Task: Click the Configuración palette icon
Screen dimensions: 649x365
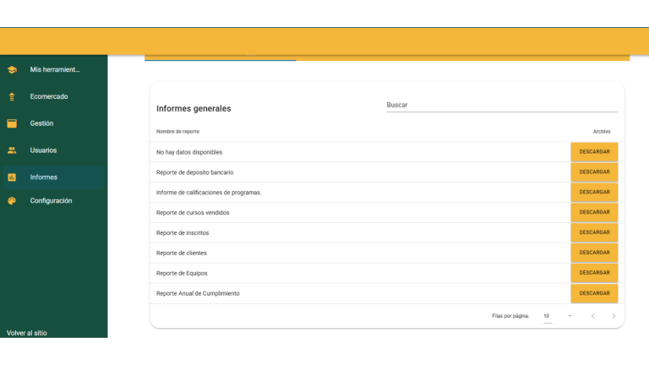Action: pyautogui.click(x=12, y=201)
